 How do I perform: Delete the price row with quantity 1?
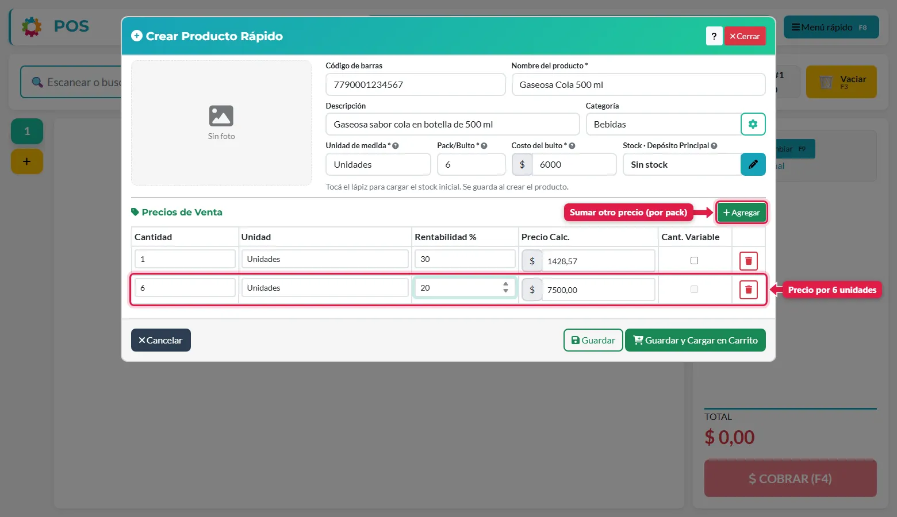click(x=748, y=261)
